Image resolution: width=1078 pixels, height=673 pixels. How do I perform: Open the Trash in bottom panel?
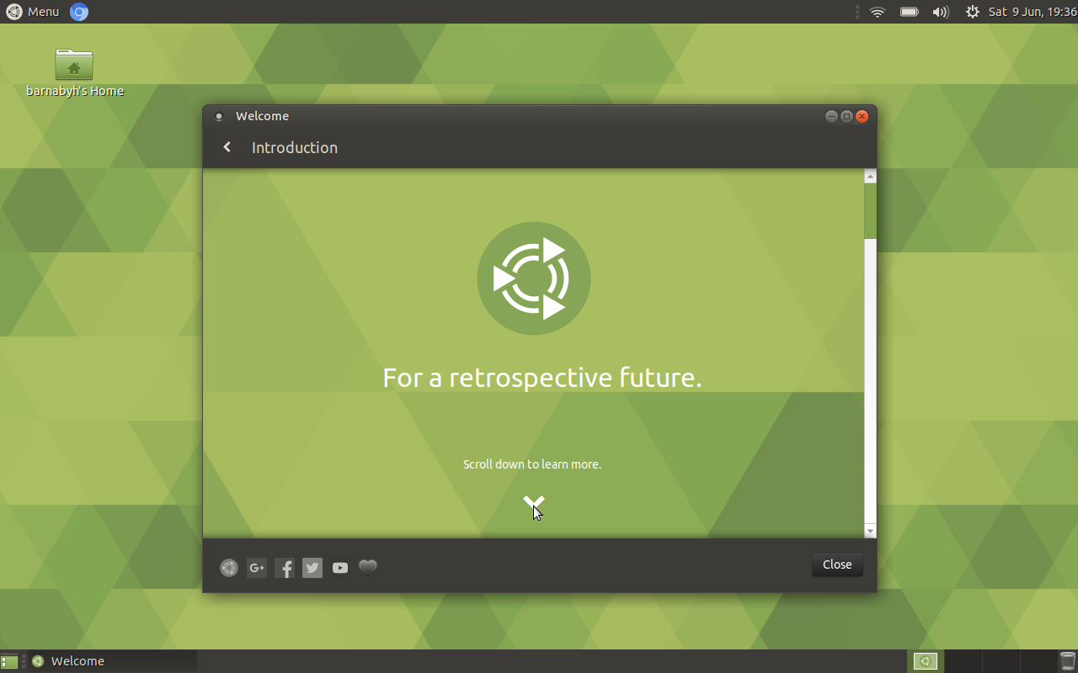(x=1068, y=661)
